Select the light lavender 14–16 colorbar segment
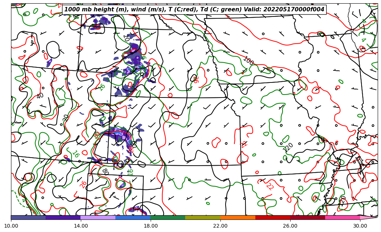The width and height of the screenshot is (381, 232). point(98,217)
